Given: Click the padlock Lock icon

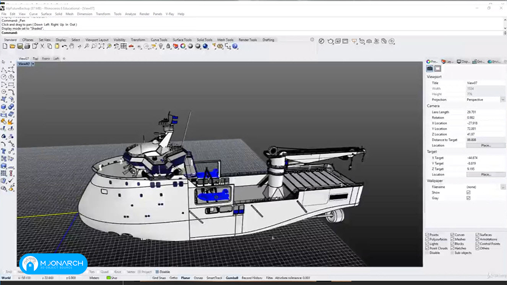Looking at the screenshot, I should point(168,46).
